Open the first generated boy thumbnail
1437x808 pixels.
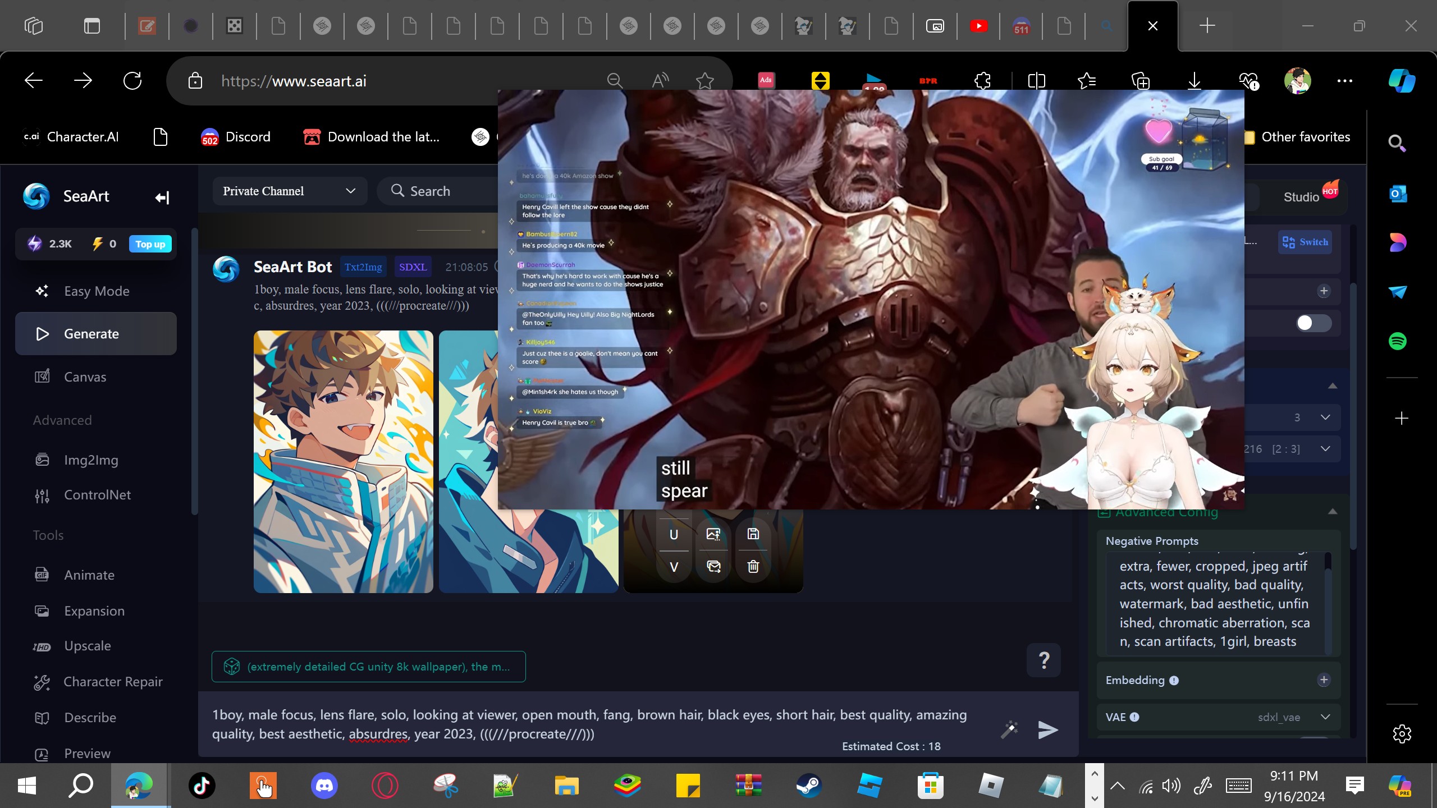coord(344,462)
